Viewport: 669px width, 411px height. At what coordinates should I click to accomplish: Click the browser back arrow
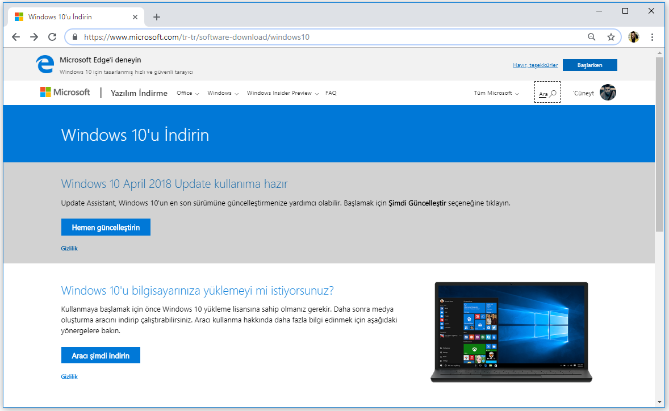click(16, 37)
